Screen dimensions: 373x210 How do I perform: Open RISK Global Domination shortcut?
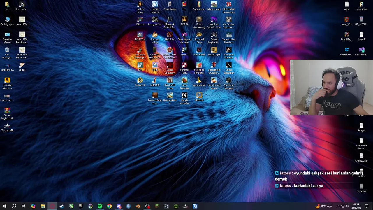point(229,7)
